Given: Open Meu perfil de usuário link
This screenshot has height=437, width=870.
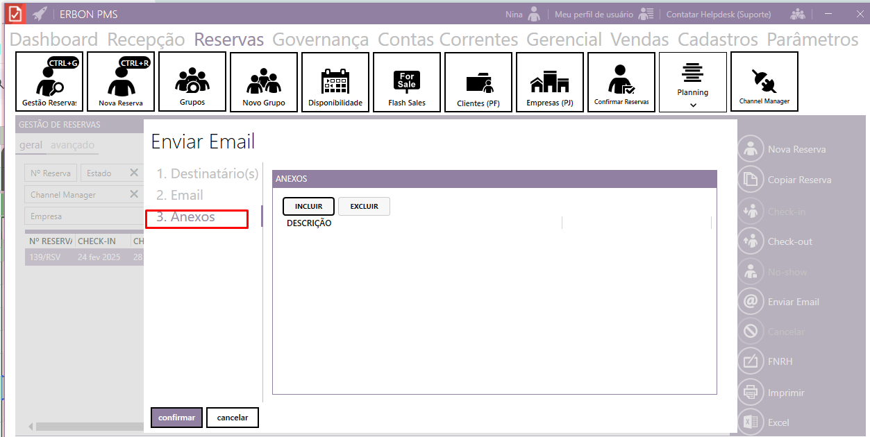Looking at the screenshot, I should pos(594,14).
